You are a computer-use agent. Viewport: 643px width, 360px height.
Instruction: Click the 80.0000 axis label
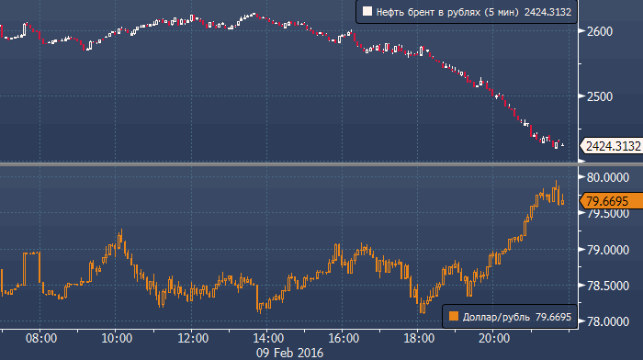608,177
